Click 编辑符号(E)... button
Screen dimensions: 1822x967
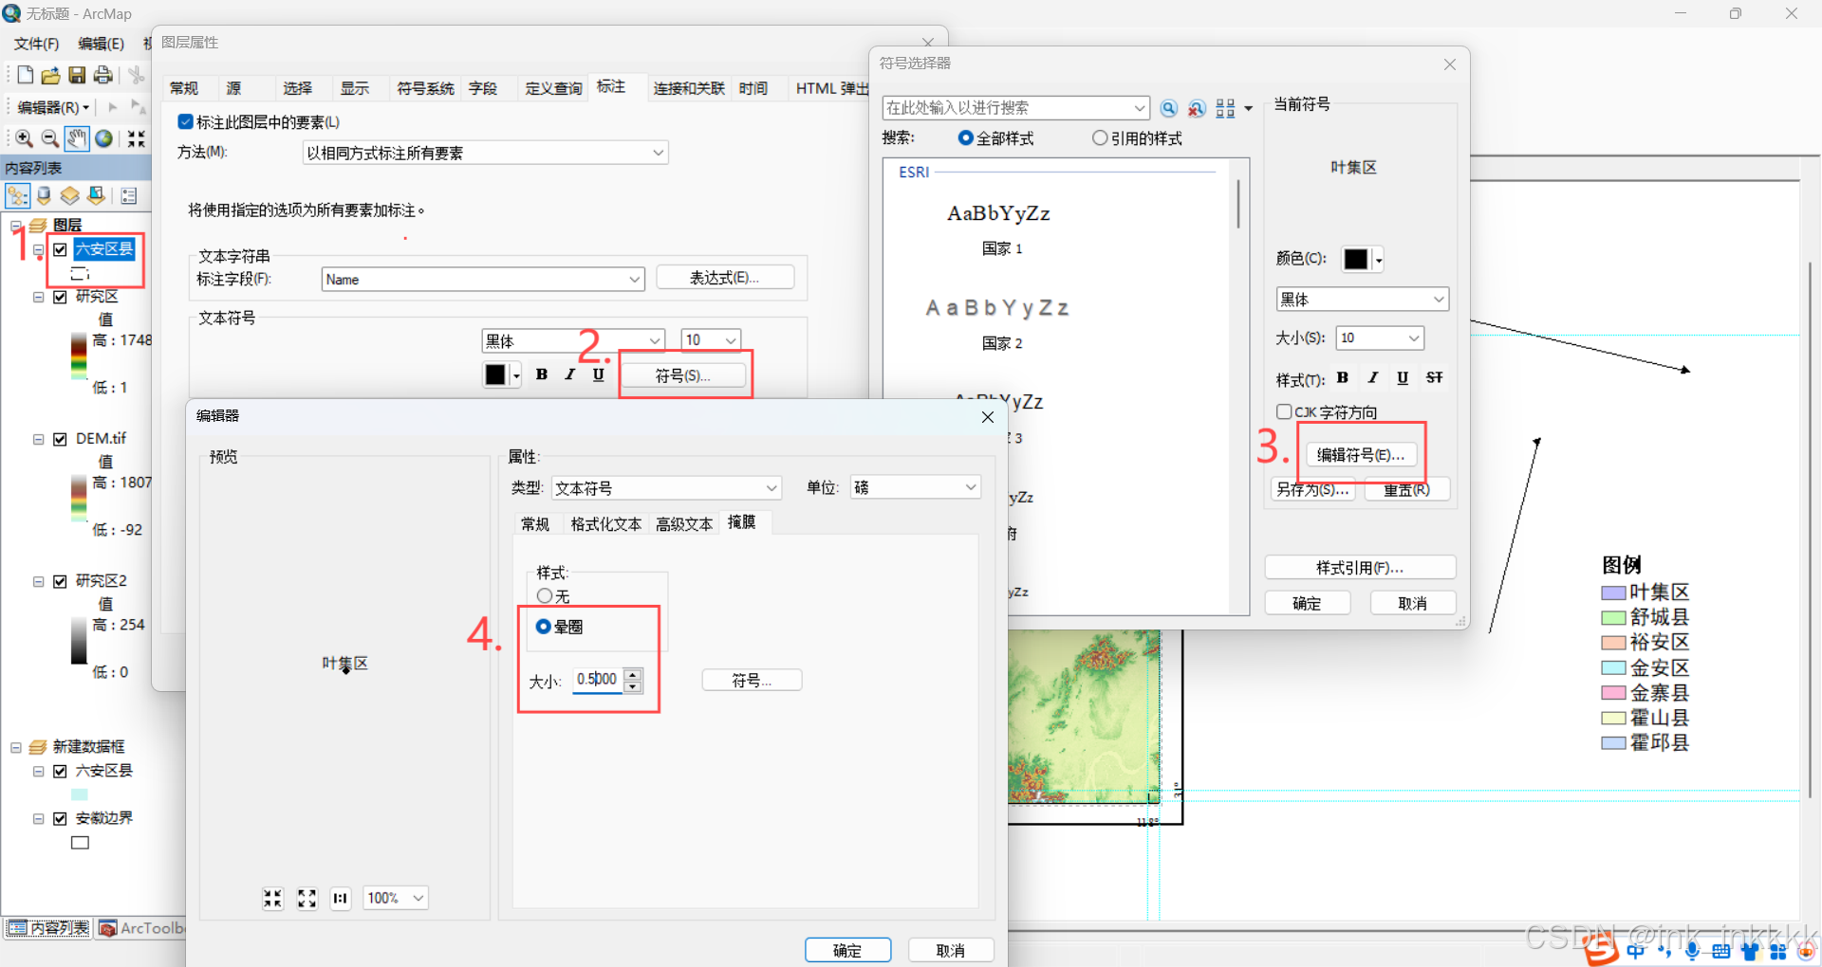[x=1361, y=455]
